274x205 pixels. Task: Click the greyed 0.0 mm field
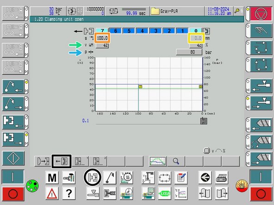pyautogui.click(x=196, y=38)
